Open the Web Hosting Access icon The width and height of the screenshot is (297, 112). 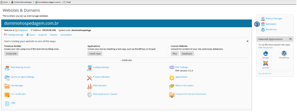pos(7,68)
